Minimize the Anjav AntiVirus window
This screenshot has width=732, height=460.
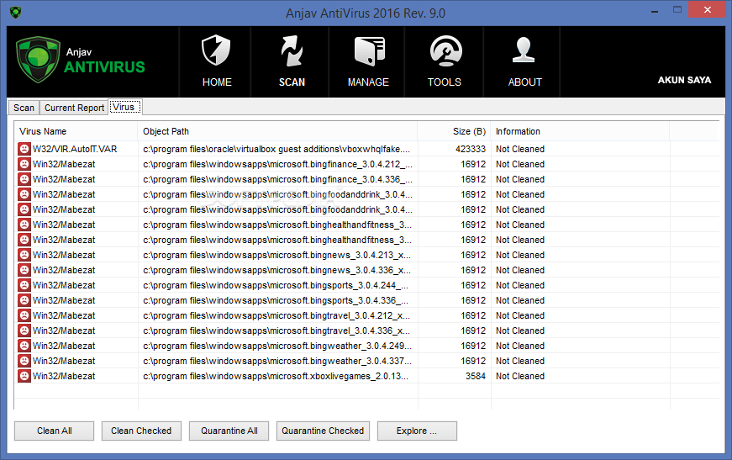(655, 10)
